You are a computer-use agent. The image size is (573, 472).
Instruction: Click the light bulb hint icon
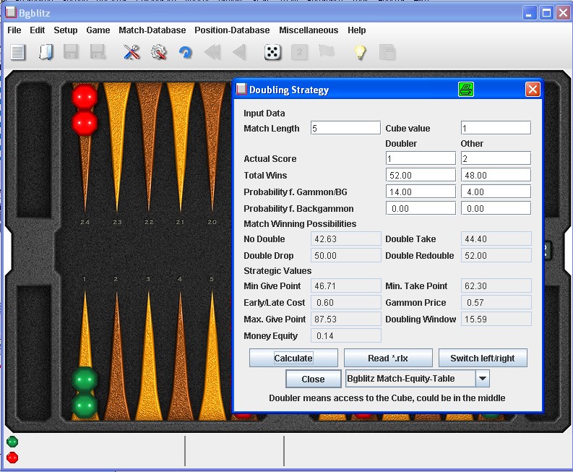pos(360,52)
